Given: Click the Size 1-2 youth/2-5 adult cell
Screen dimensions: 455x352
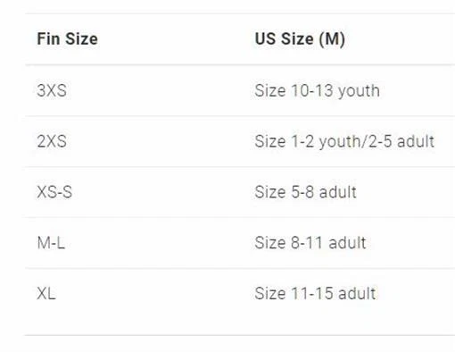Looking at the screenshot, I should coord(344,141).
